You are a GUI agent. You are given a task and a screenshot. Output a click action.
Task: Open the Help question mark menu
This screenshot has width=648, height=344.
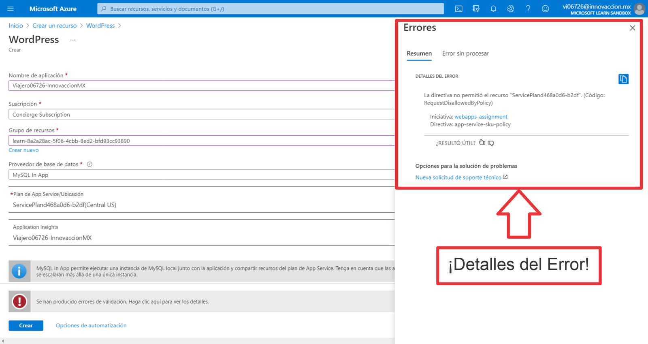528,9
